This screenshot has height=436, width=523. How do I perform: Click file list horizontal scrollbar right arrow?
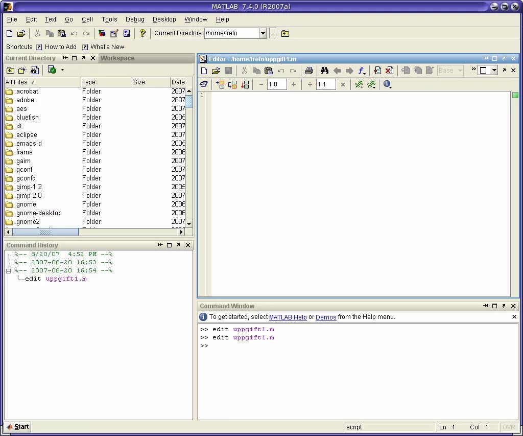(181, 232)
